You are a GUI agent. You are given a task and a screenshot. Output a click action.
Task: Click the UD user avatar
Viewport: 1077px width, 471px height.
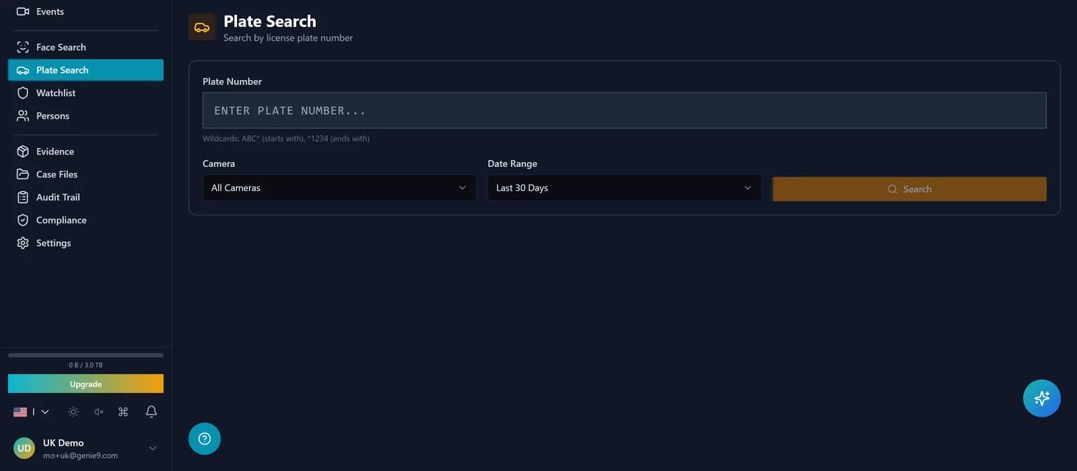24,448
